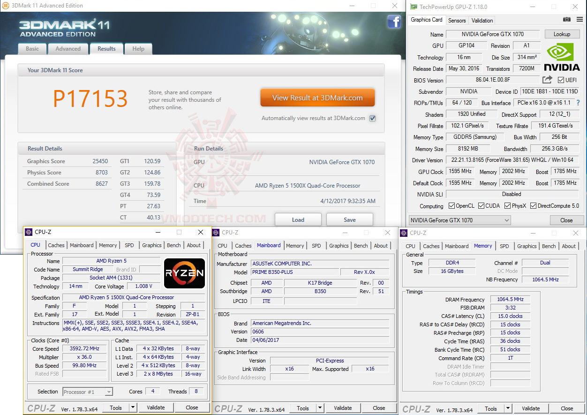
Task: Click the Facebook share icon in 3DMark 11
Action: coord(394,22)
